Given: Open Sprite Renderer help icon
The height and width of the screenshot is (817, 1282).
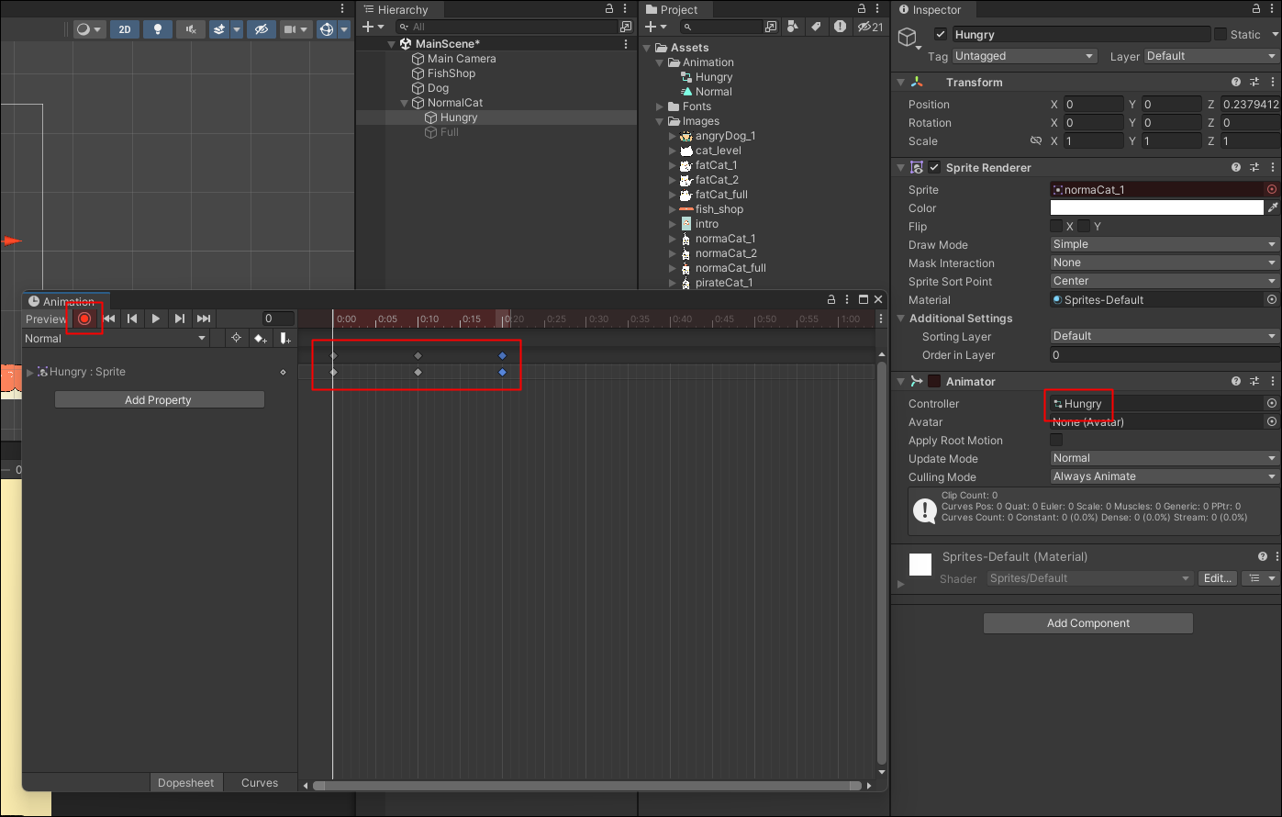Looking at the screenshot, I should click(1236, 167).
